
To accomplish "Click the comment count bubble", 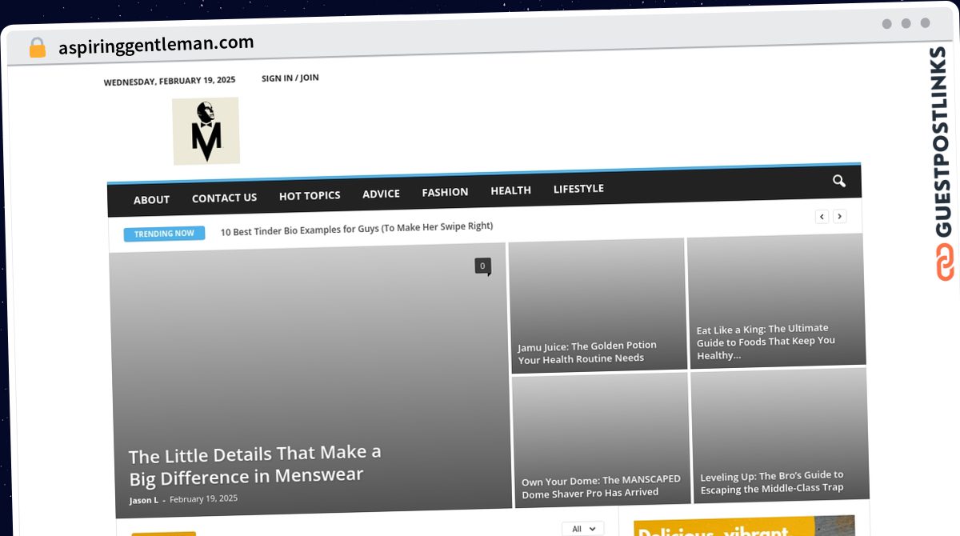I will (482, 266).
